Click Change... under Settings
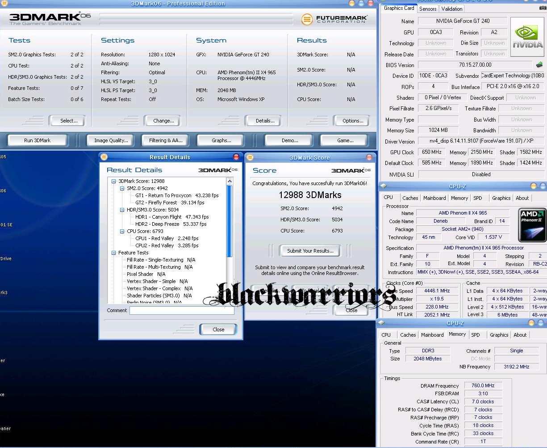Screen dimensions: 547x448 163,121
